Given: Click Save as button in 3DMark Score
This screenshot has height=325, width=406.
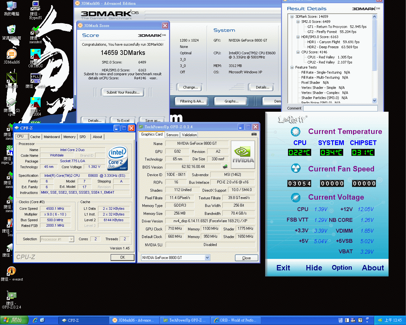Looking at the screenshot, I should [x=153, y=121].
